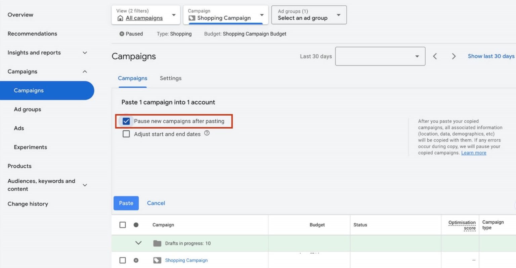
Task: Open Change history in the sidebar
Action: (x=28, y=204)
